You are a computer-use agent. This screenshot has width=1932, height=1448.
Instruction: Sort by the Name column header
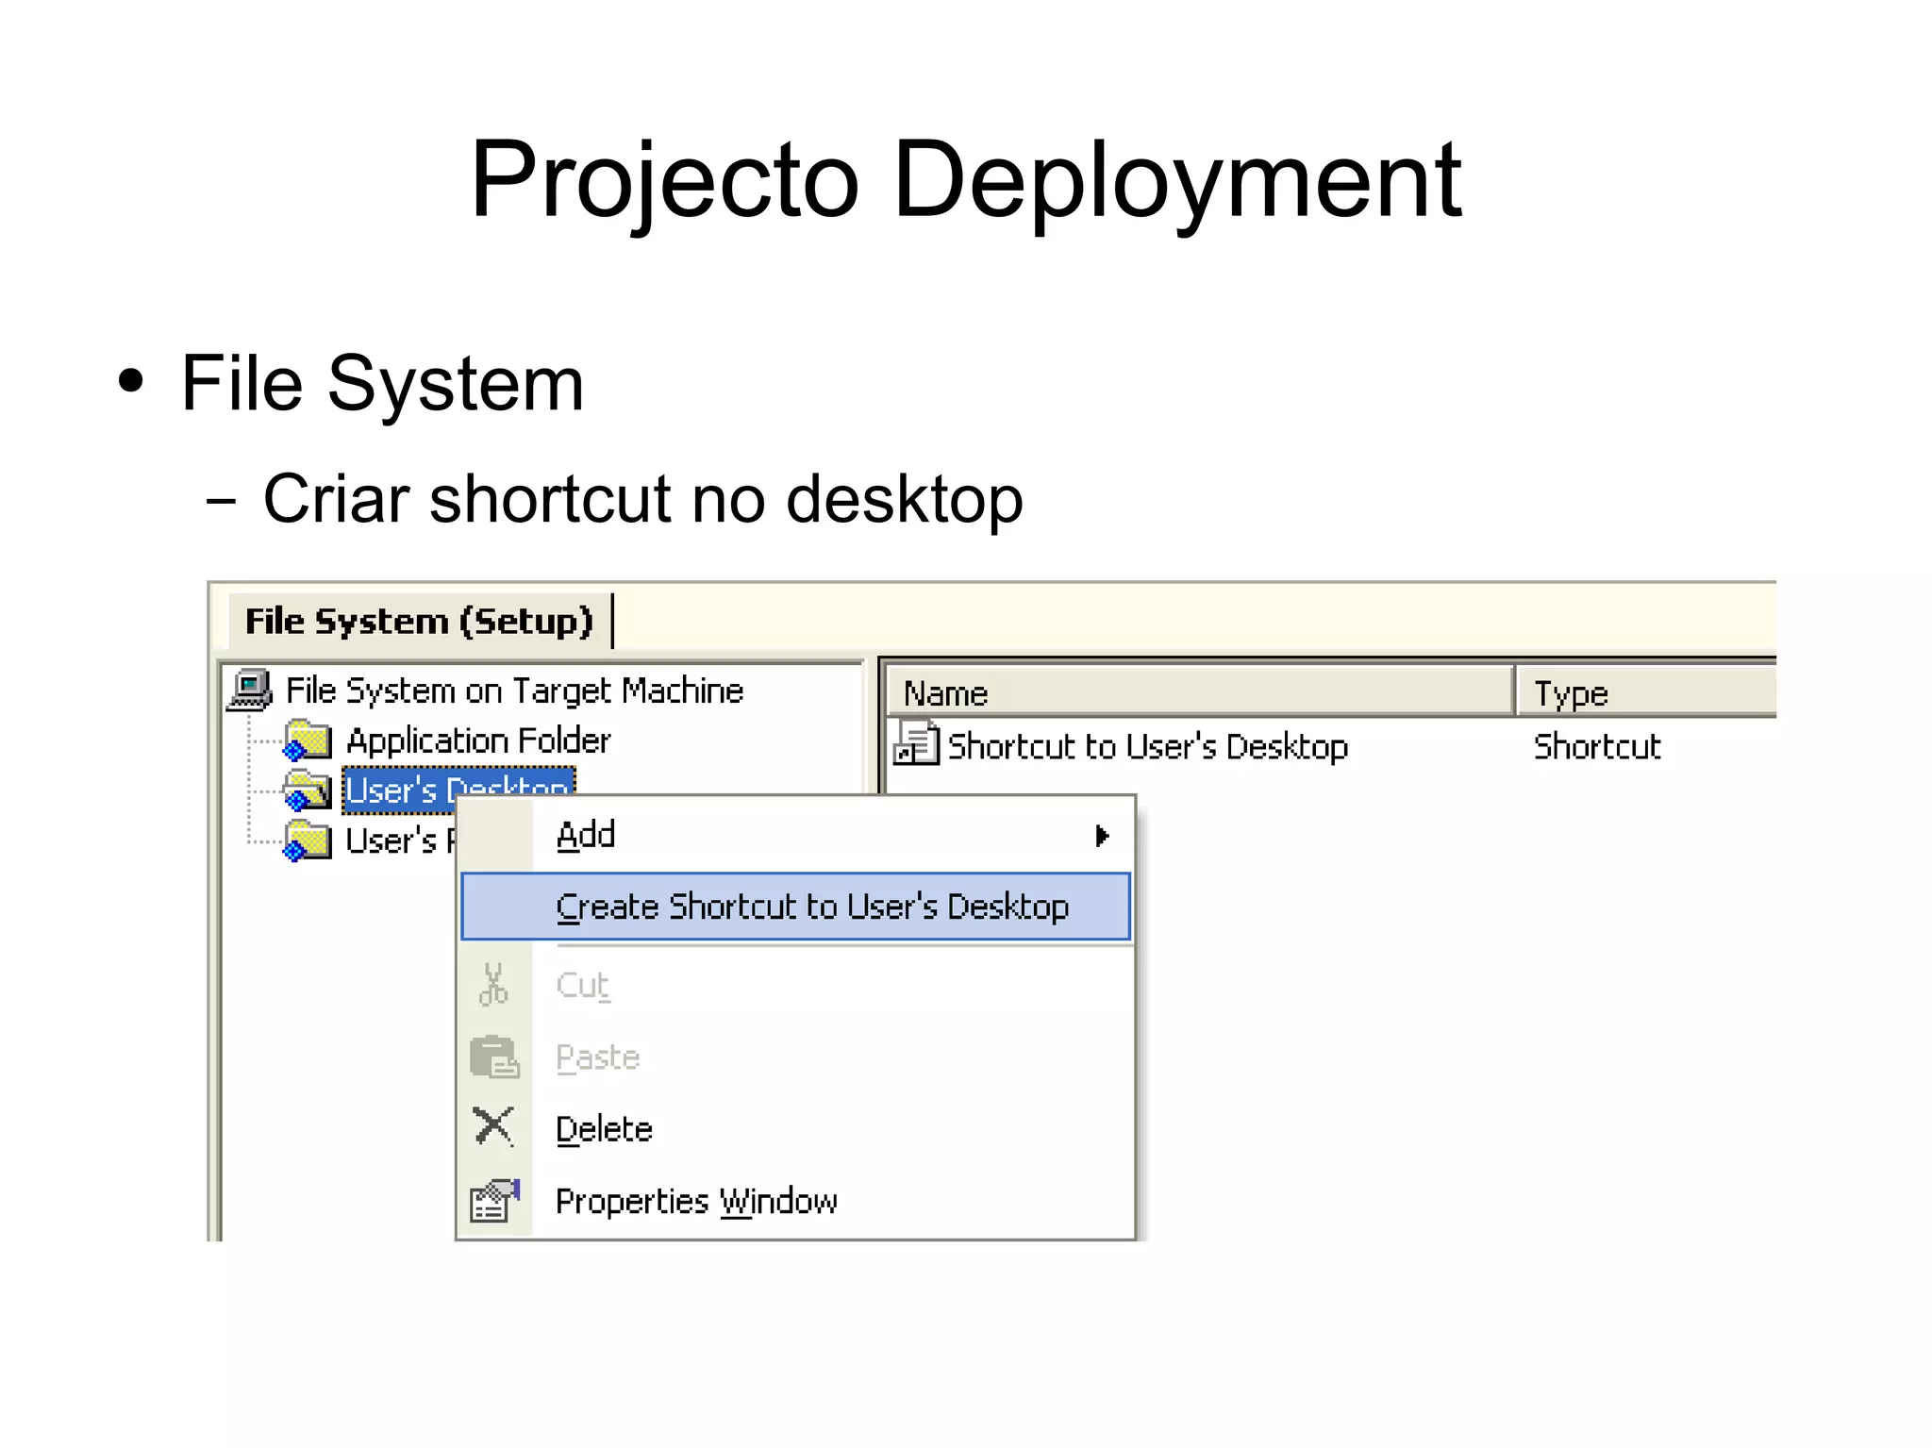[1200, 692]
